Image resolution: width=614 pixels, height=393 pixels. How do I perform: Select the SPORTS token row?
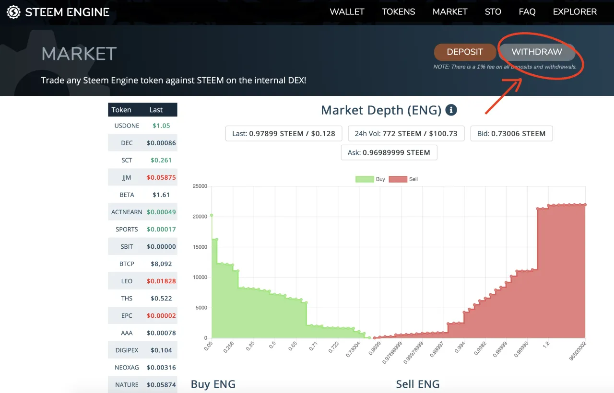pos(142,229)
